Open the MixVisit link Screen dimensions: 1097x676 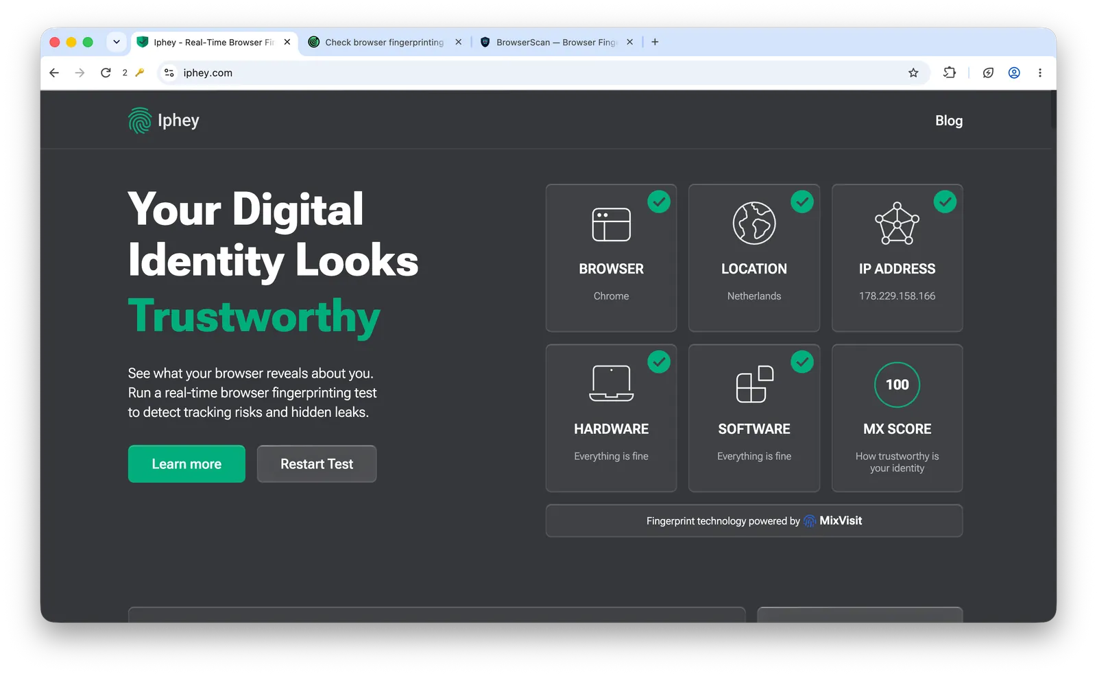tap(833, 520)
